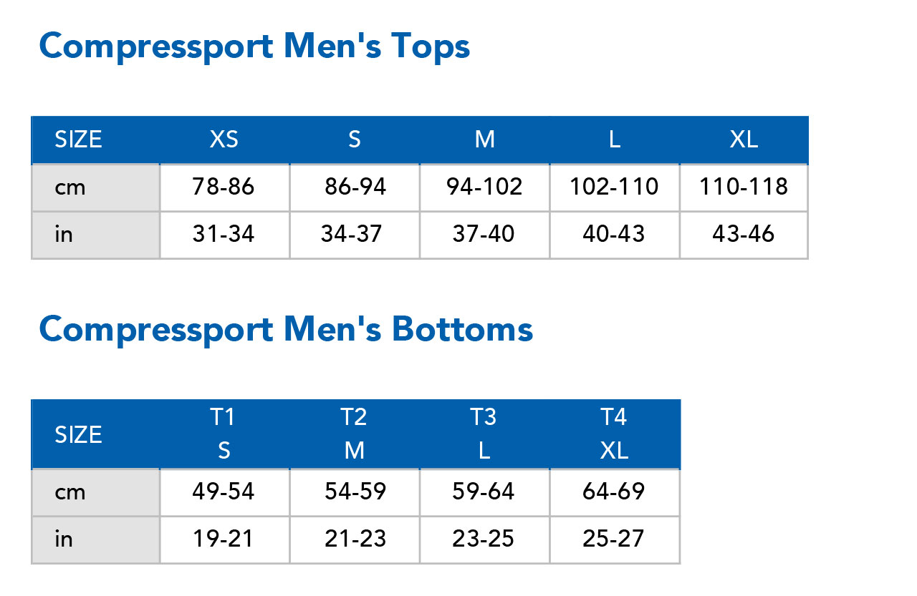Click the 94-102 cm value
The image size is (917, 596).
click(484, 187)
